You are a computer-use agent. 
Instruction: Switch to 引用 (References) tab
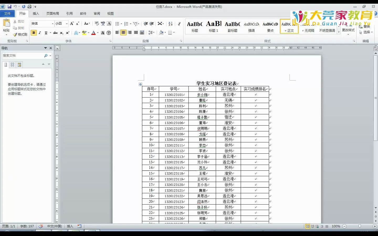coord(69,13)
